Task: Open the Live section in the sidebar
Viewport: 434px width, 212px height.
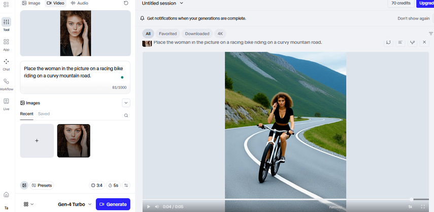Action: (6, 104)
